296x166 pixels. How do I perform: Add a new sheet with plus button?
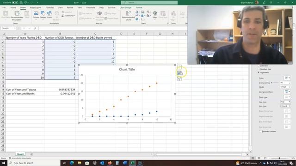pyautogui.click(x=31, y=154)
